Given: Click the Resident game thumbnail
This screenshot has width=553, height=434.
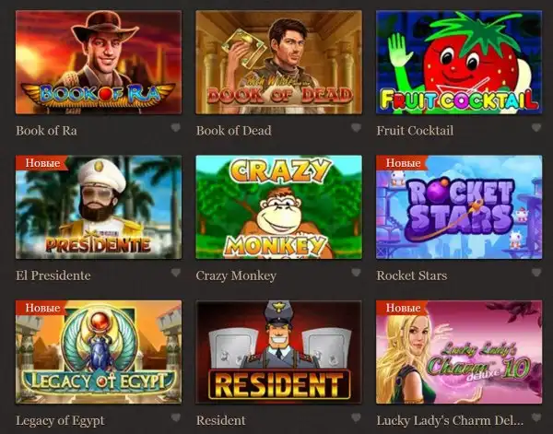Looking at the screenshot, I should click(x=279, y=352).
